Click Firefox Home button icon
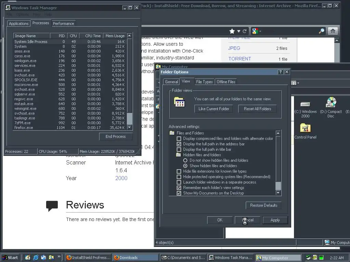 pyautogui.click(x=333, y=31)
